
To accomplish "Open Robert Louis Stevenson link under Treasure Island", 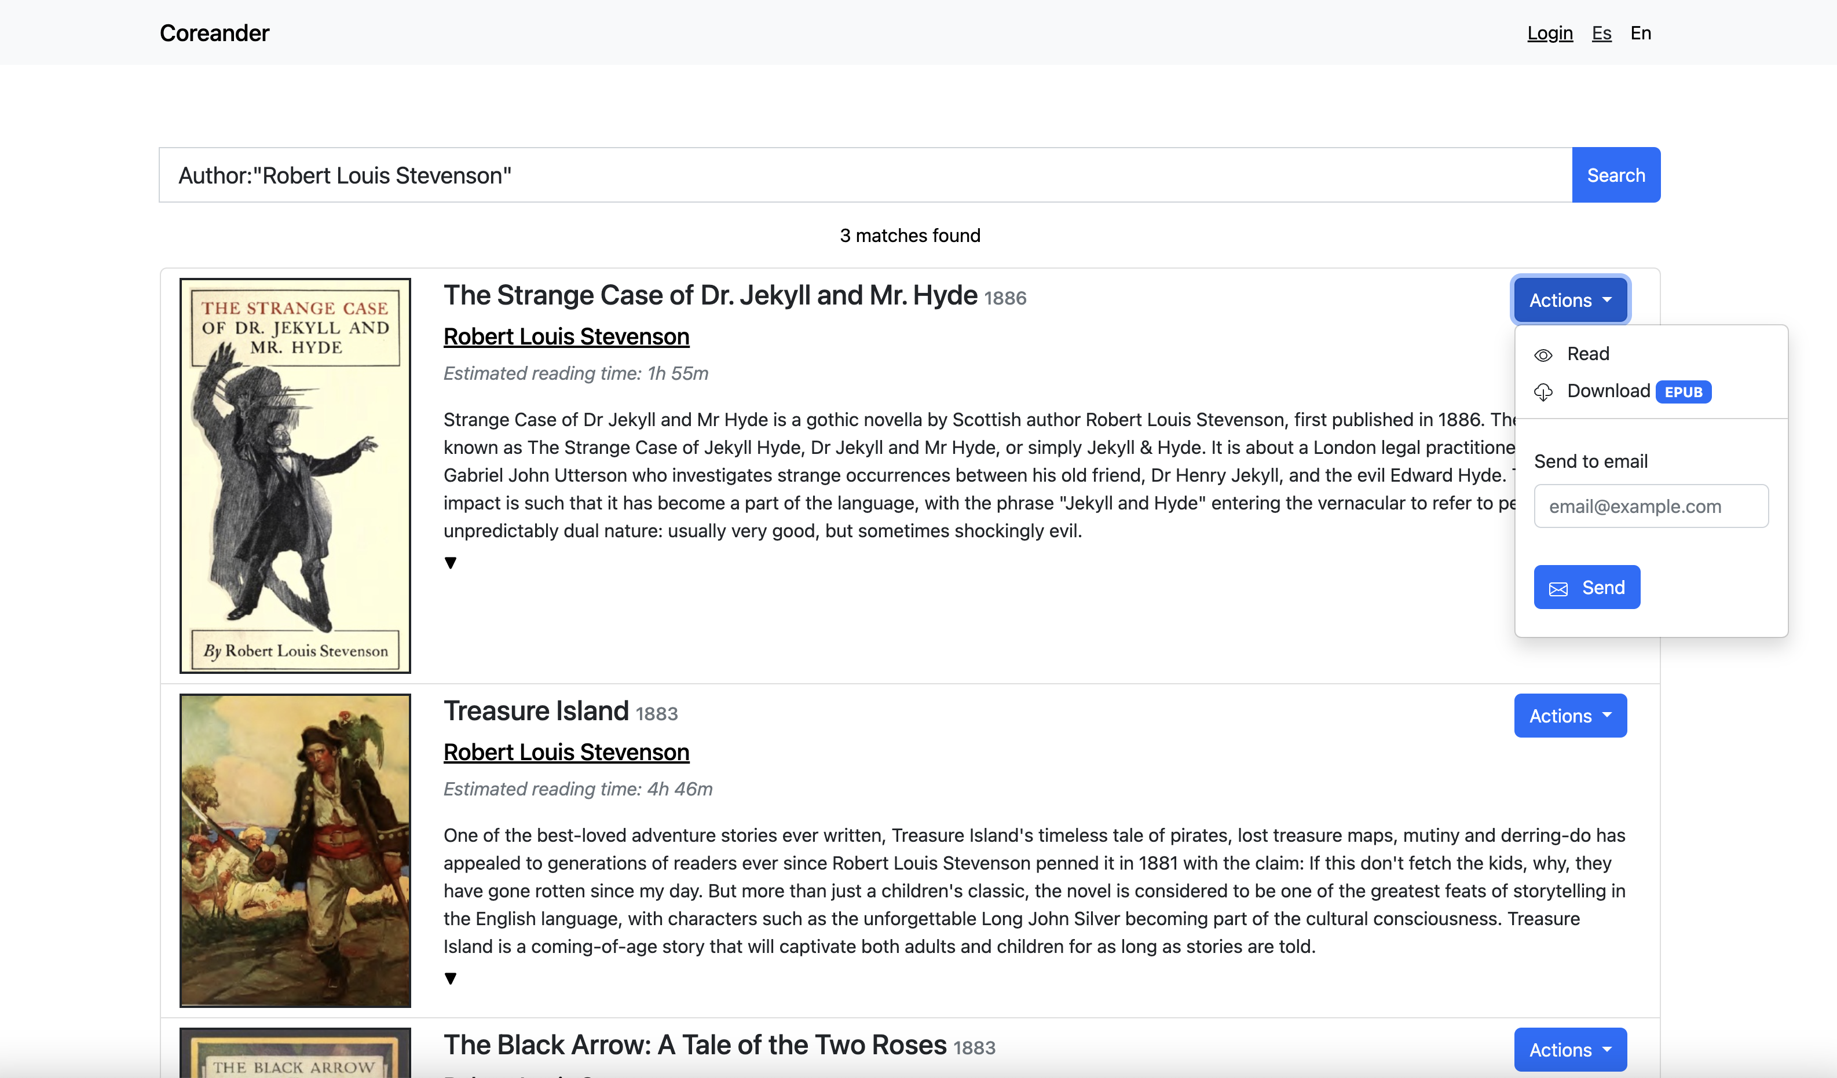I will pyautogui.click(x=566, y=752).
